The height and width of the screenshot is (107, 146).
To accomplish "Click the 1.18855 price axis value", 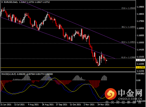I will pyautogui.click(x=140, y=14).
